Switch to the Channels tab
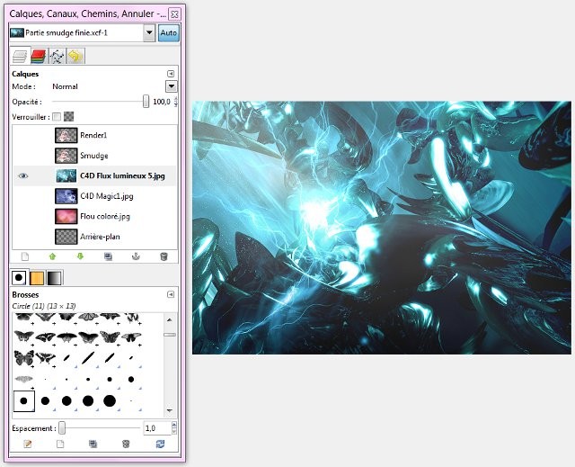Viewport: 575px width, 467px height. click(40, 57)
